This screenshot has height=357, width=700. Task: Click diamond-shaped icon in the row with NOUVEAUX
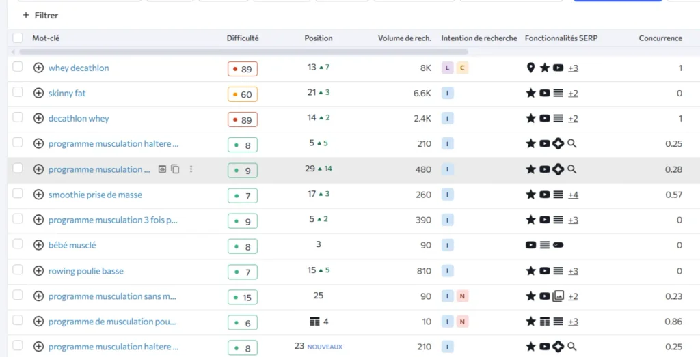click(x=558, y=346)
